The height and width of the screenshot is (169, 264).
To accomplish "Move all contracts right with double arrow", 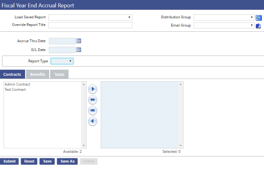I will [x=93, y=100].
